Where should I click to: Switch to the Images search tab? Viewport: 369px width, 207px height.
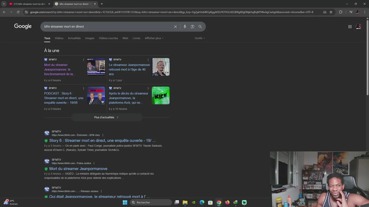[x=90, y=38]
